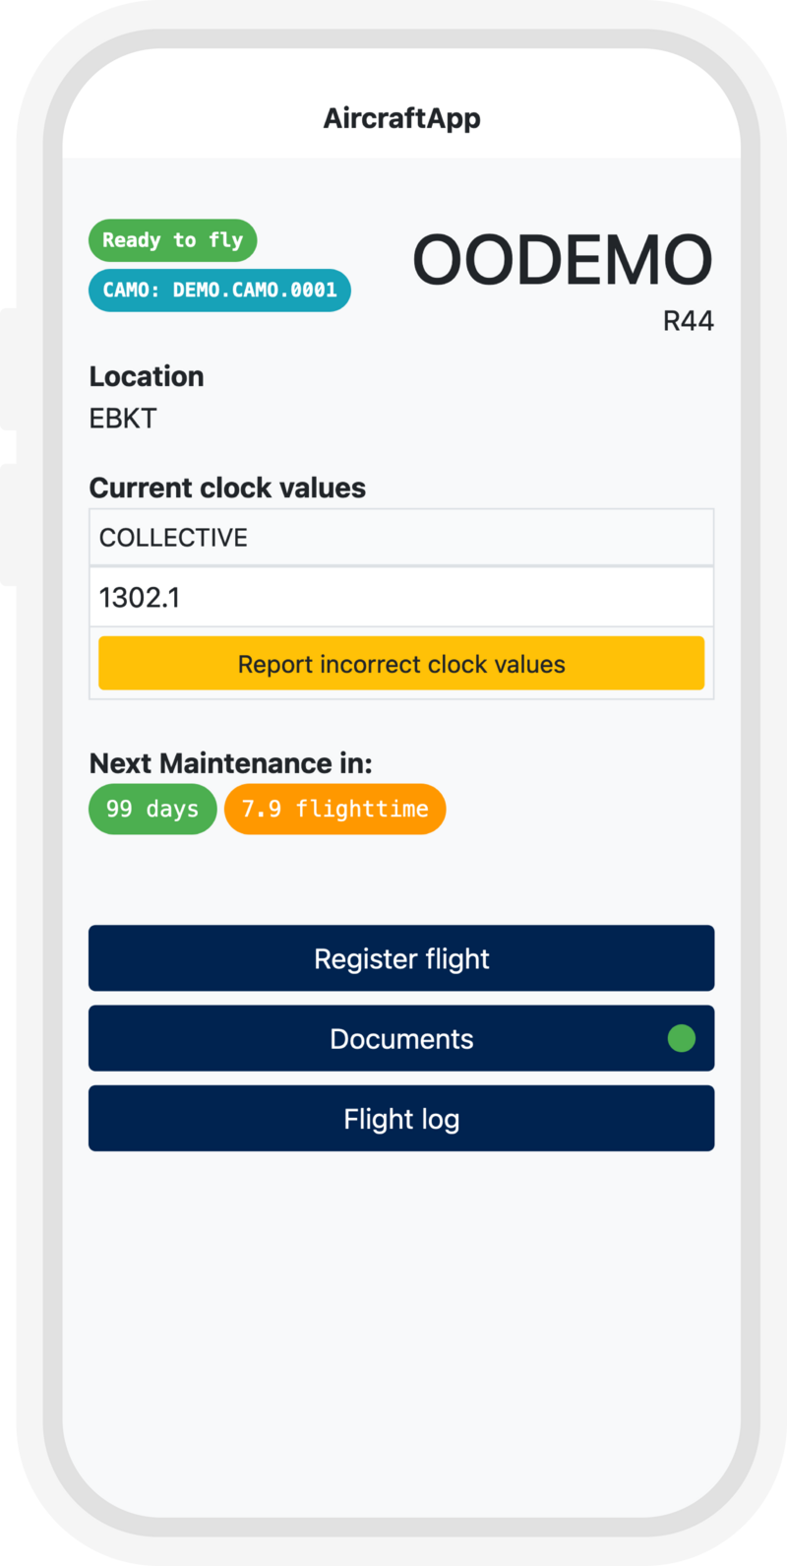This screenshot has height=1566, width=787.
Task: Click the Current clock values heading
Action: (227, 489)
